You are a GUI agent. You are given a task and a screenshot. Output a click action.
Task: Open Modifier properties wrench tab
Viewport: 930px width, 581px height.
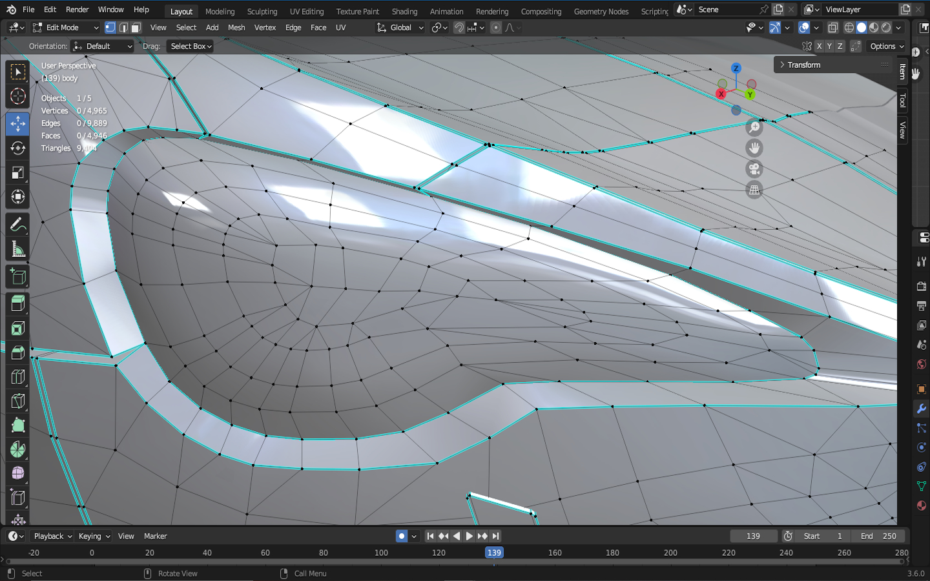[x=922, y=409]
